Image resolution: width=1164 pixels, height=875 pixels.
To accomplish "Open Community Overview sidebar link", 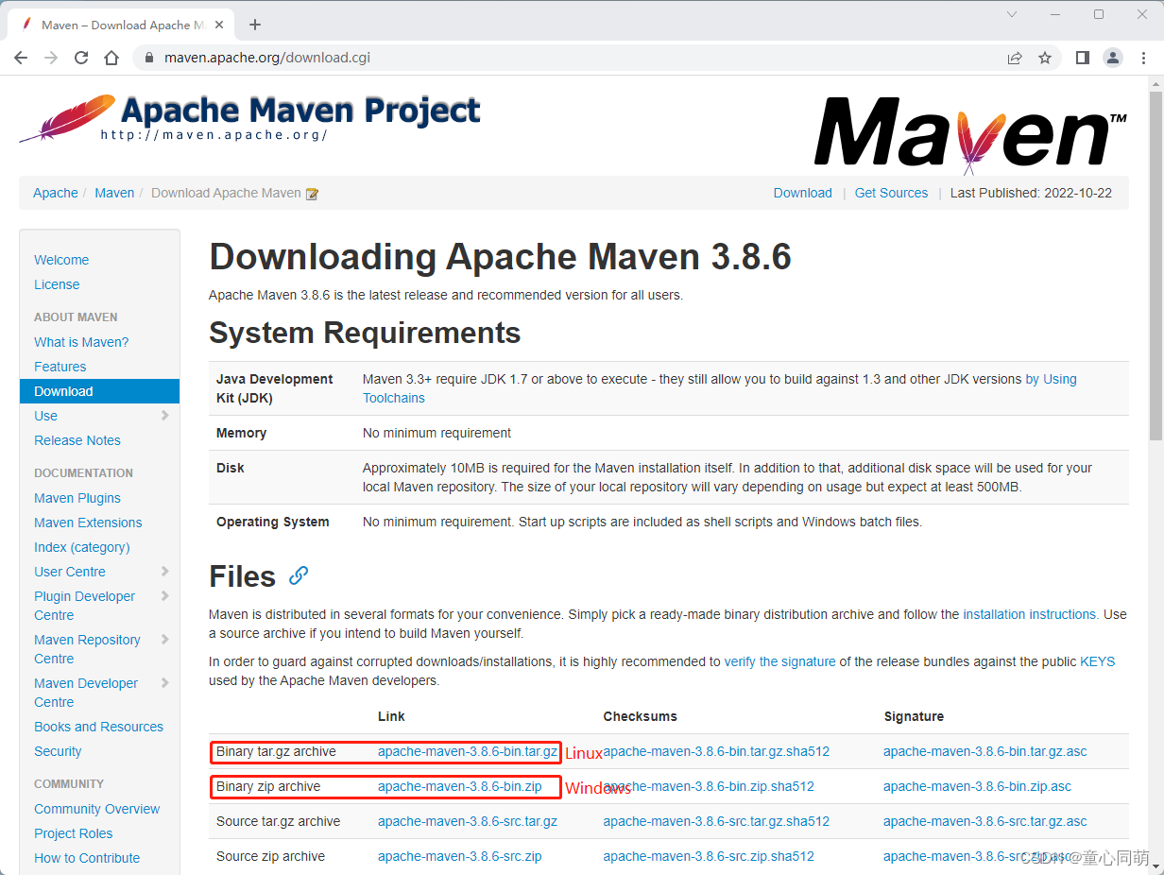I will (x=97, y=809).
